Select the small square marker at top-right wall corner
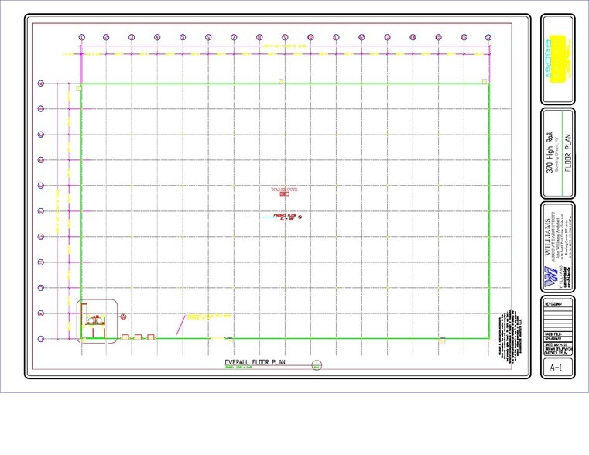 (485, 80)
